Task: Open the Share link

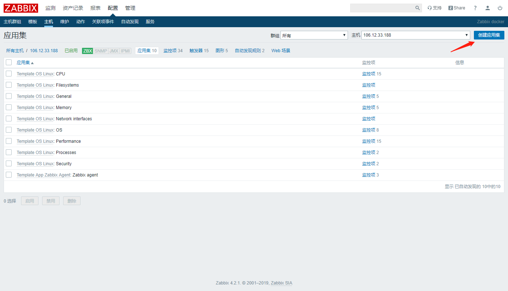Action: tap(456, 8)
